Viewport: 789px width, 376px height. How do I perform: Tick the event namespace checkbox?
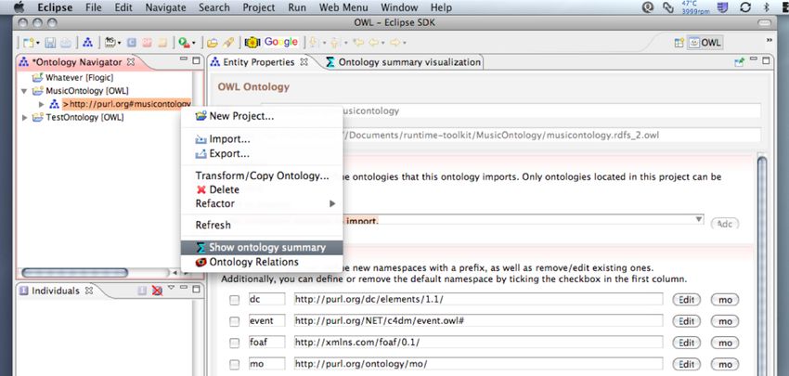235,321
